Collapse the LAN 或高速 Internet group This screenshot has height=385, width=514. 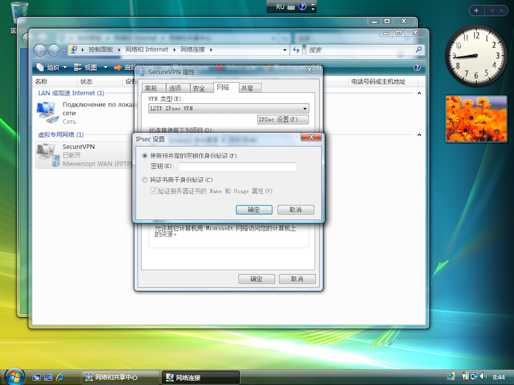point(419,93)
